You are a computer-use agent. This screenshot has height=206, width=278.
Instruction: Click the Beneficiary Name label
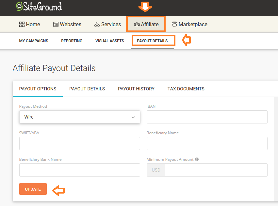pyautogui.click(x=163, y=133)
